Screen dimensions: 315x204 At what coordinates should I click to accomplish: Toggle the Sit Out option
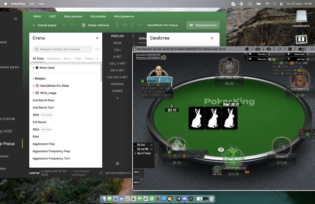135,145
